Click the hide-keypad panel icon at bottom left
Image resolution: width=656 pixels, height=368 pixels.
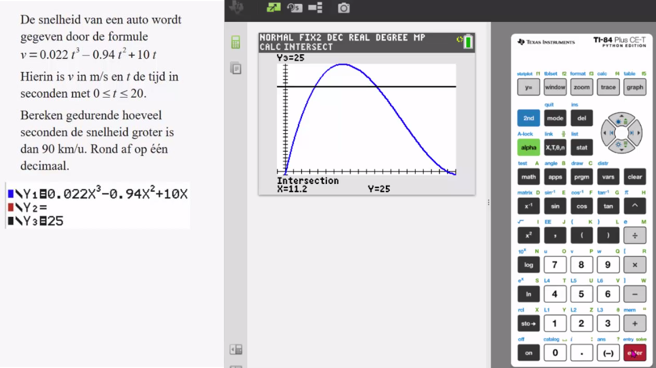pos(236,350)
